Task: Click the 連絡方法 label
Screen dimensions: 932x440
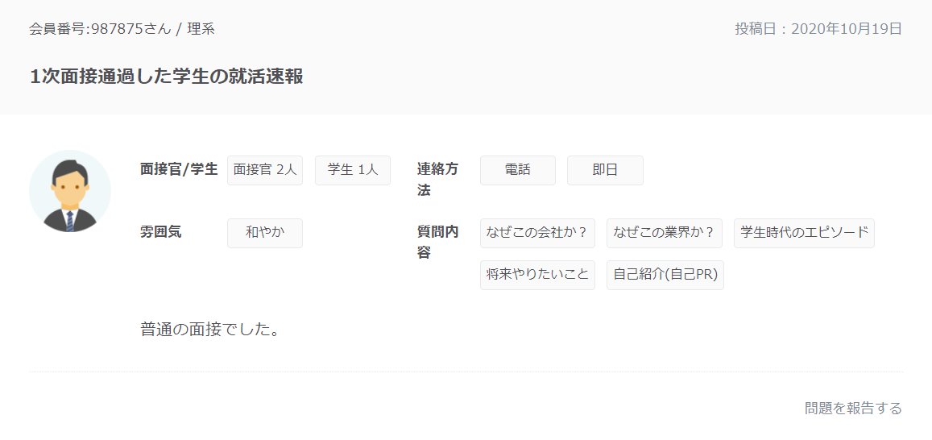Action: point(437,181)
